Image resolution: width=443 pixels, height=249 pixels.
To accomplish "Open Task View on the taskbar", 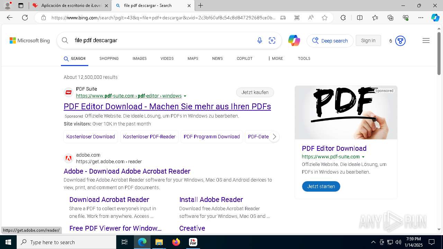I will coord(125,242).
